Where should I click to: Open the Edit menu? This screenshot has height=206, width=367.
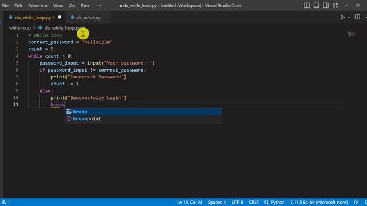click(18, 6)
